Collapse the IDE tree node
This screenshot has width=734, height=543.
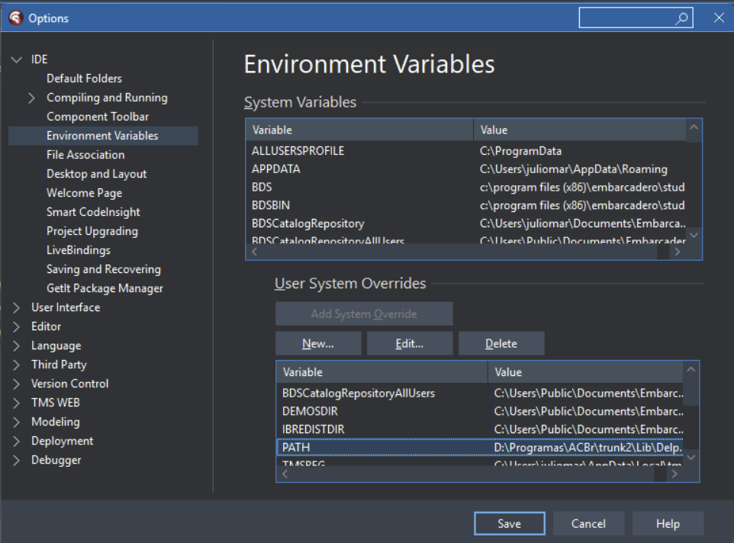coord(16,59)
